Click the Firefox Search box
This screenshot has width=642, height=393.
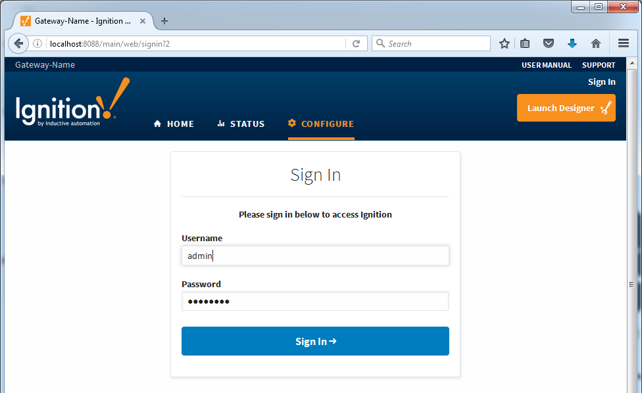(x=431, y=43)
